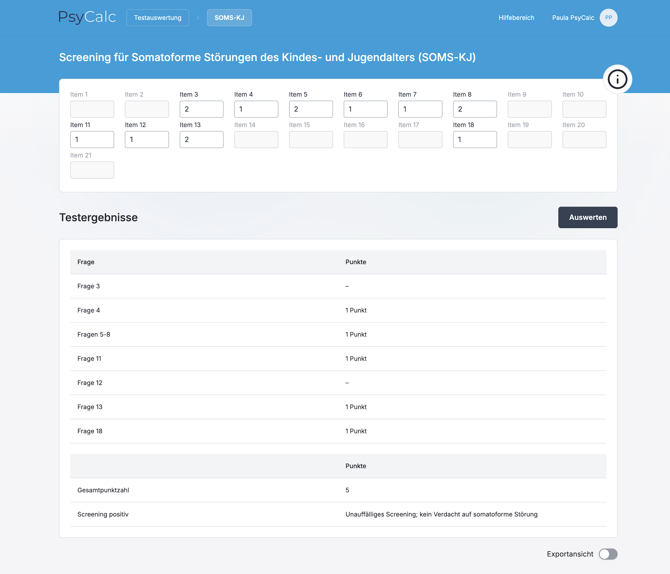The image size is (670, 574).
Task: Click the Item 21 empty field
Action: tap(92, 170)
